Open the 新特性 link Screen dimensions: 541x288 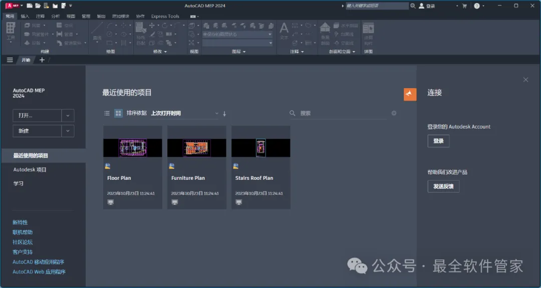click(20, 222)
